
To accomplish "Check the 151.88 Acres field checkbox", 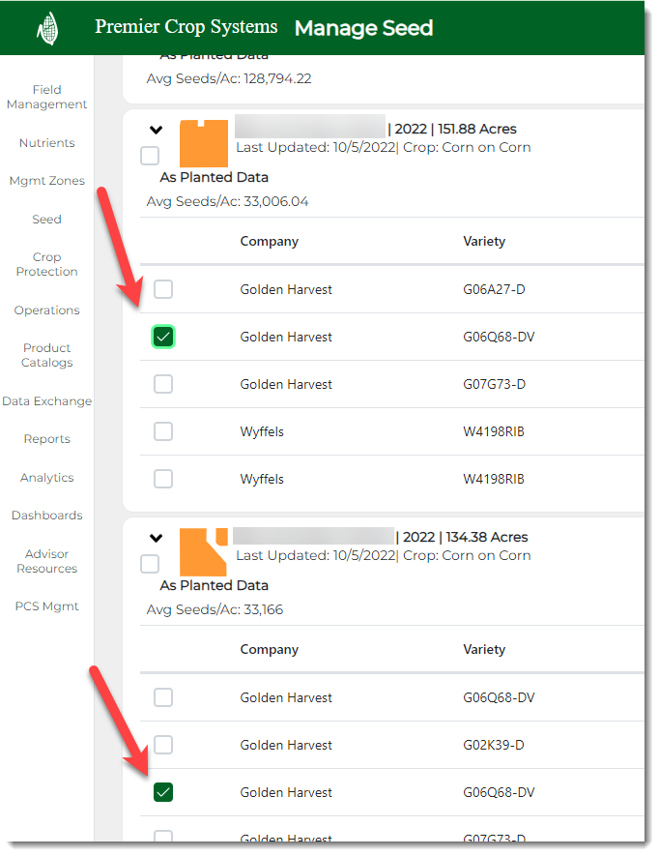I will pyautogui.click(x=150, y=156).
